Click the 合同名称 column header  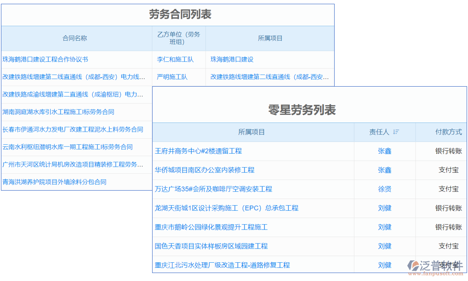[75, 38]
